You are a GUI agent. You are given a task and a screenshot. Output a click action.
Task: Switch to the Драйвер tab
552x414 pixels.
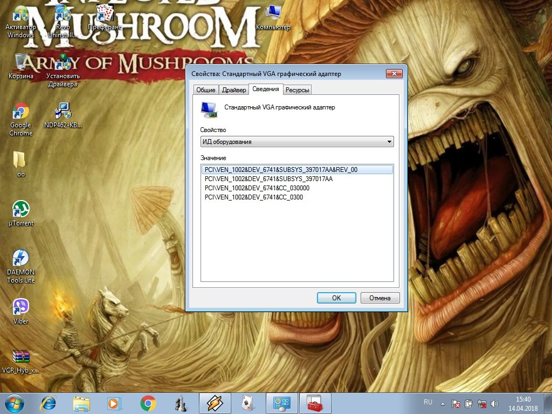[234, 90]
